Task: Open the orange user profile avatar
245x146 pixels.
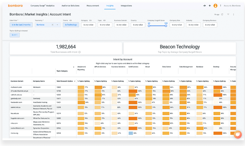Action: pyautogui.click(x=215, y=5)
